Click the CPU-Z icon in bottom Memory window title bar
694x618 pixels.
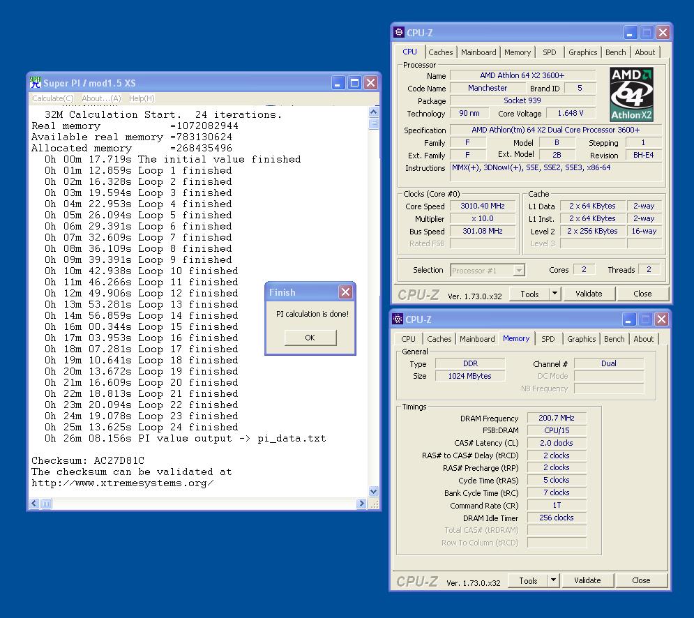point(398,319)
